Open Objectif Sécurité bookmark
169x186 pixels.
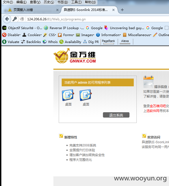click(22, 28)
